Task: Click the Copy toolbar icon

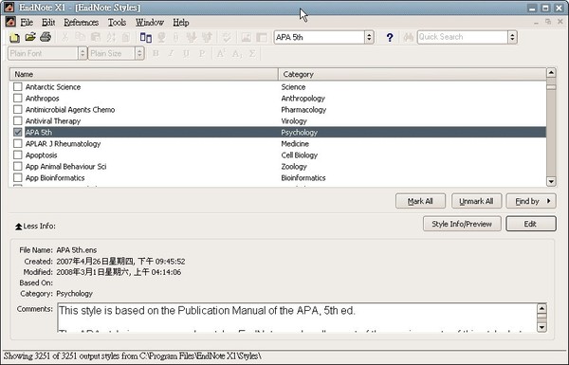Action: [x=81, y=37]
